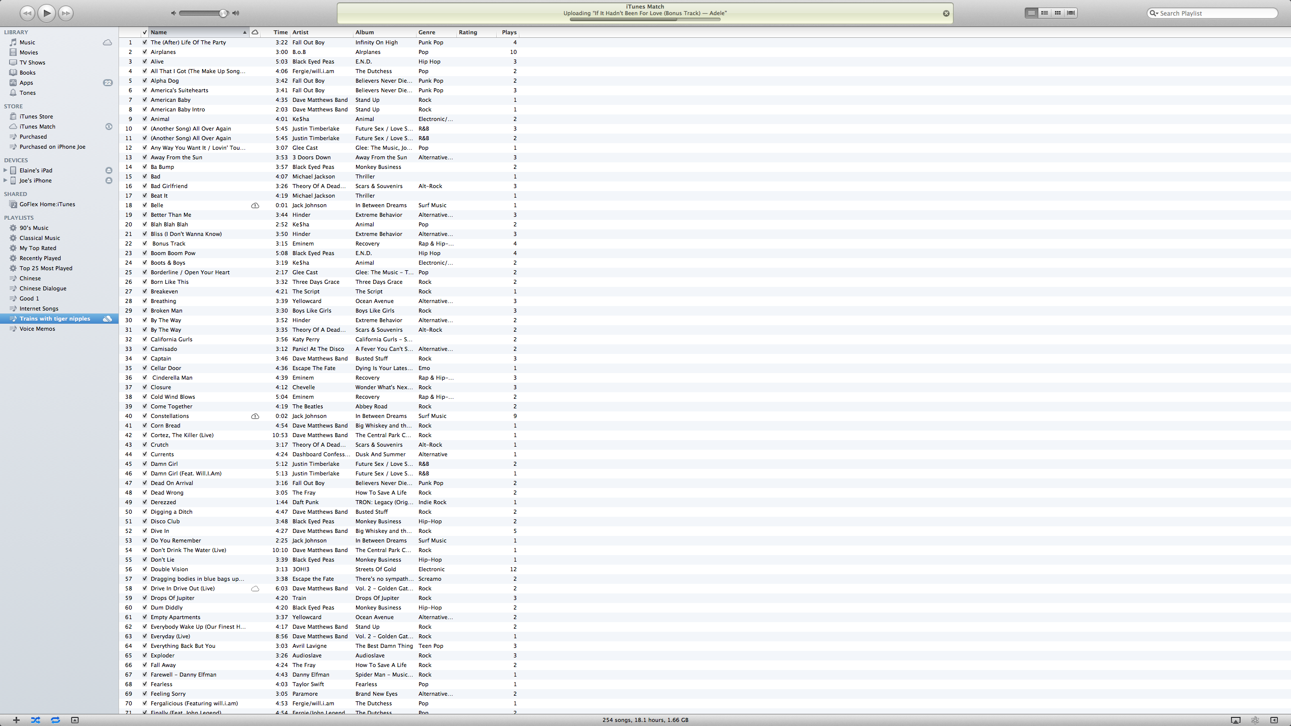Expand Joe's iPhone device
This screenshot has height=726, width=1291.
point(5,180)
